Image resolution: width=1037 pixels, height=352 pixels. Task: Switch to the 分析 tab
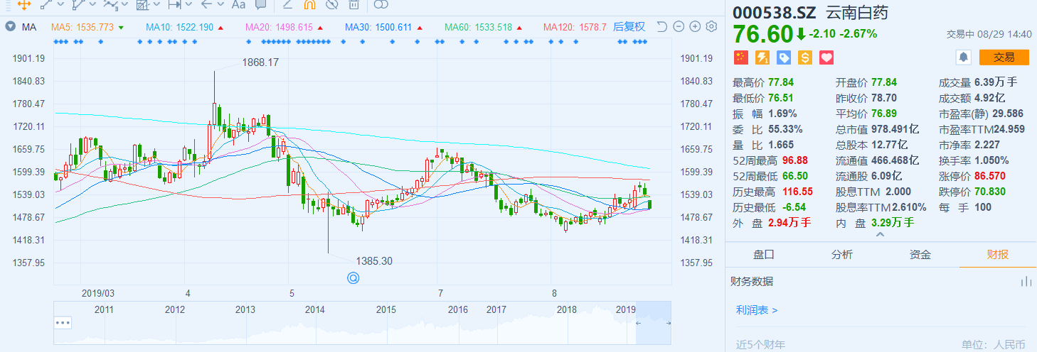pyautogui.click(x=842, y=255)
